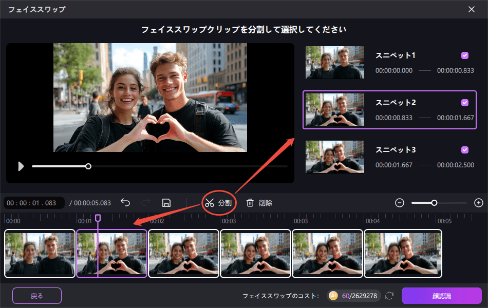
Task: Close the フェイススワップ dialog
Action: pos(472,9)
